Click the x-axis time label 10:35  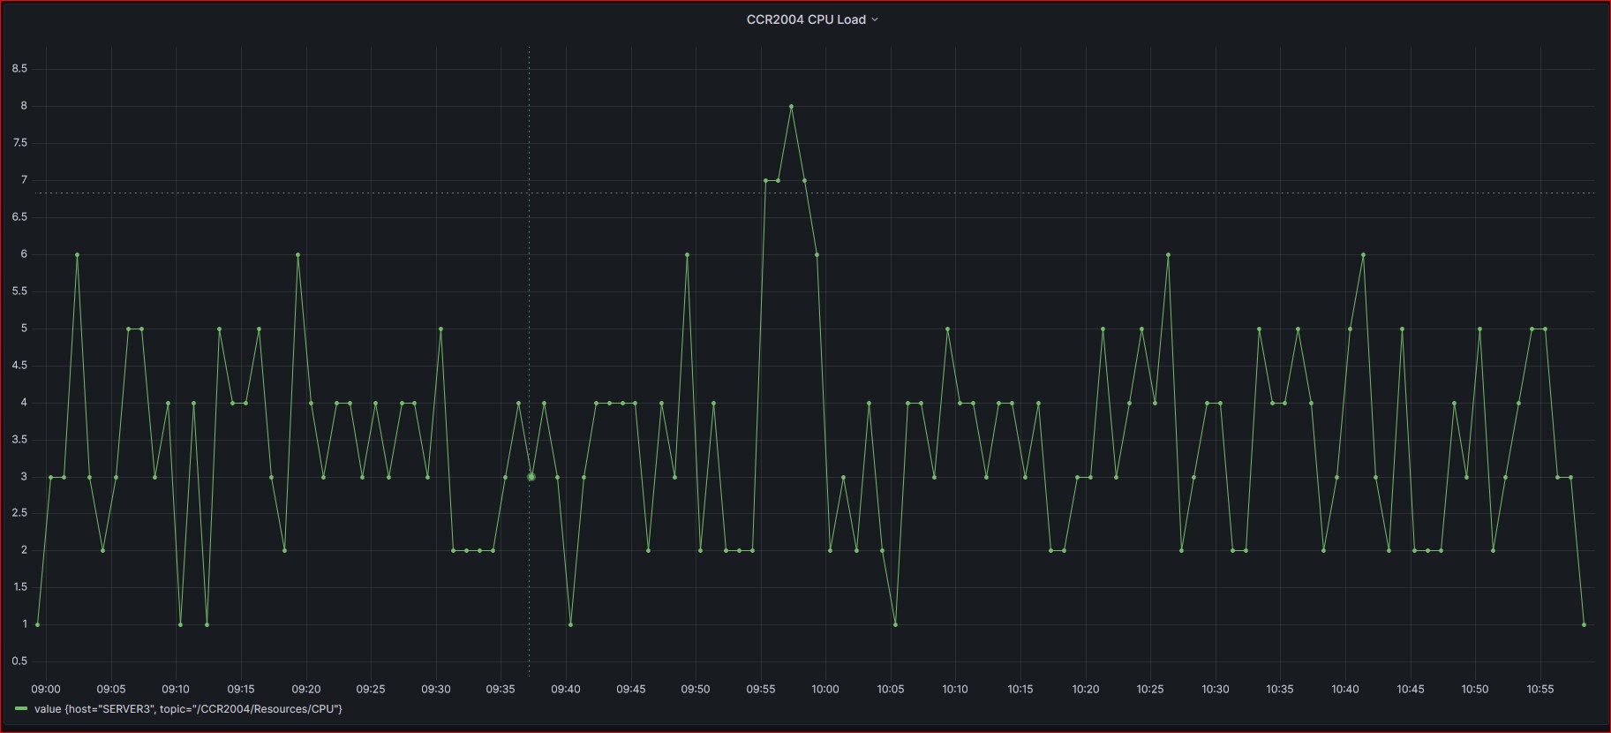point(1280,689)
